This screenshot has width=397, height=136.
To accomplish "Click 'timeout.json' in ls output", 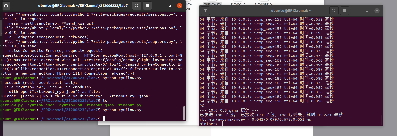I will click(100, 105).
